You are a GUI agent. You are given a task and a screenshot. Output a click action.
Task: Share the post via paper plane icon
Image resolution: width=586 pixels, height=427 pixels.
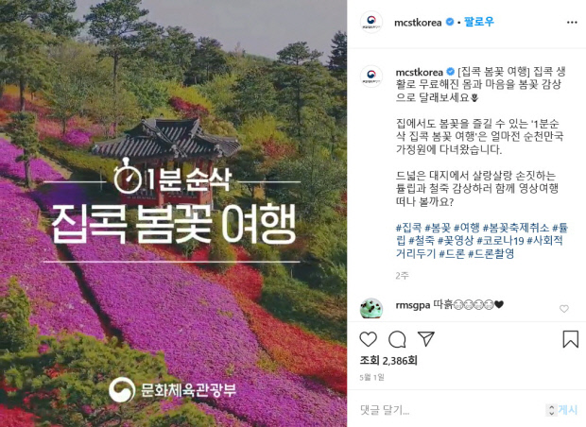pos(426,338)
